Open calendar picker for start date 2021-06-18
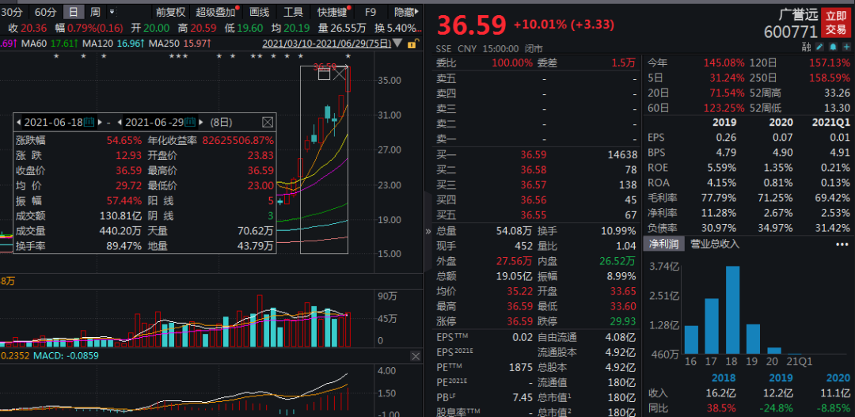855x417 pixels. pyautogui.click(x=89, y=122)
